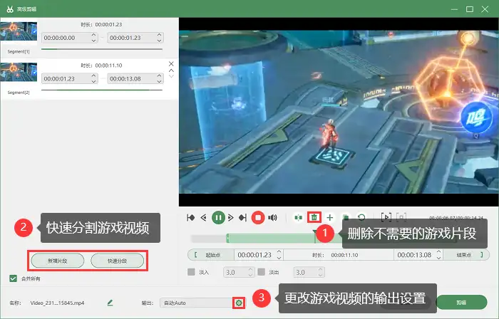Image resolution: width=499 pixels, height=319 pixels.
Task: Click the Segment[1] label
Action: pos(19,51)
